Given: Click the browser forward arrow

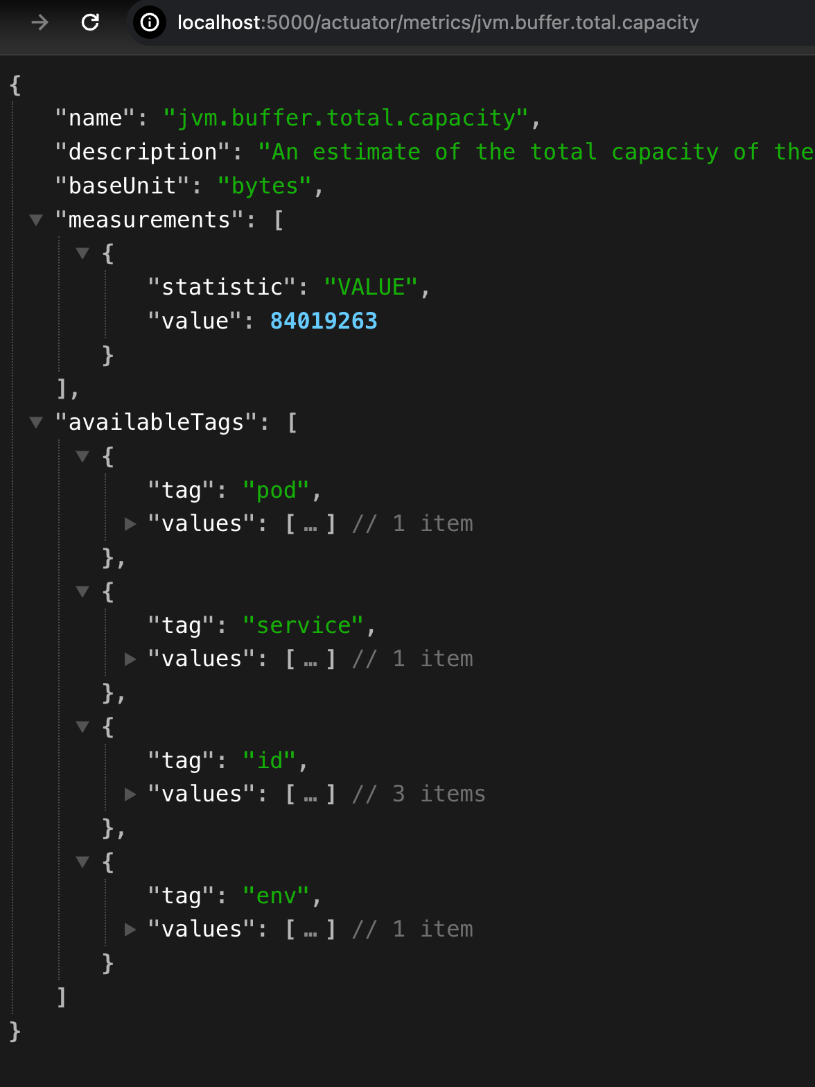Looking at the screenshot, I should (x=40, y=23).
